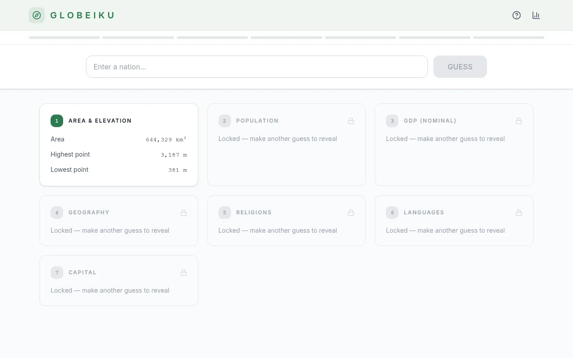Click the GUESS button

(460, 67)
